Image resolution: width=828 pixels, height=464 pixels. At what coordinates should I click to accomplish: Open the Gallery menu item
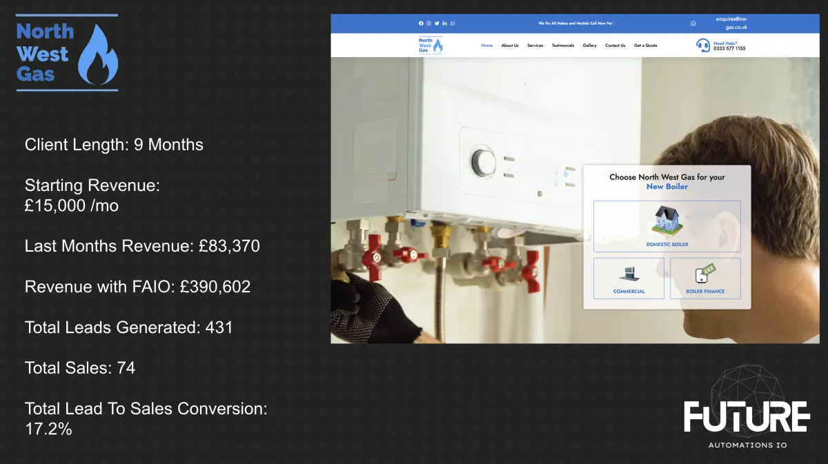[590, 46]
